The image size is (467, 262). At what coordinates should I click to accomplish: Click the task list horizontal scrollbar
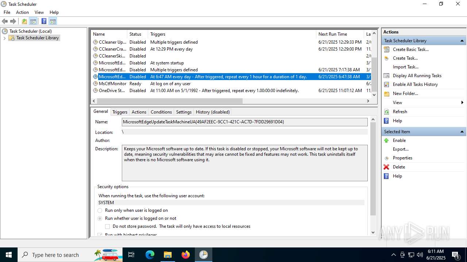[x=170, y=101]
